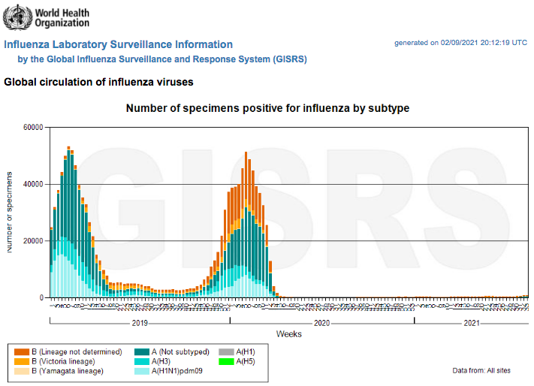
Task: Click the A (Not subtyped) teal swatch
Action: click(142, 352)
